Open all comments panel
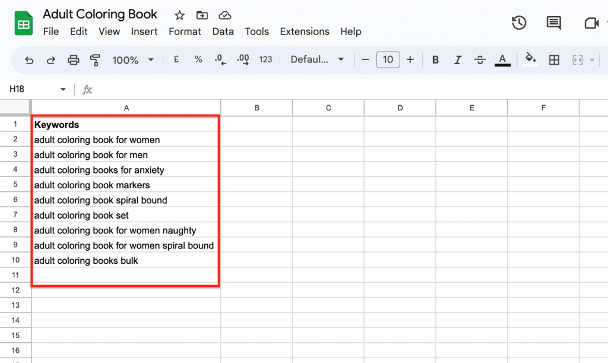Screen dimensions: 608x363 click(553, 23)
